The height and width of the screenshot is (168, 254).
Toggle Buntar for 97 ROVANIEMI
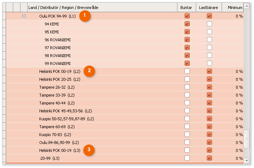[187, 48]
